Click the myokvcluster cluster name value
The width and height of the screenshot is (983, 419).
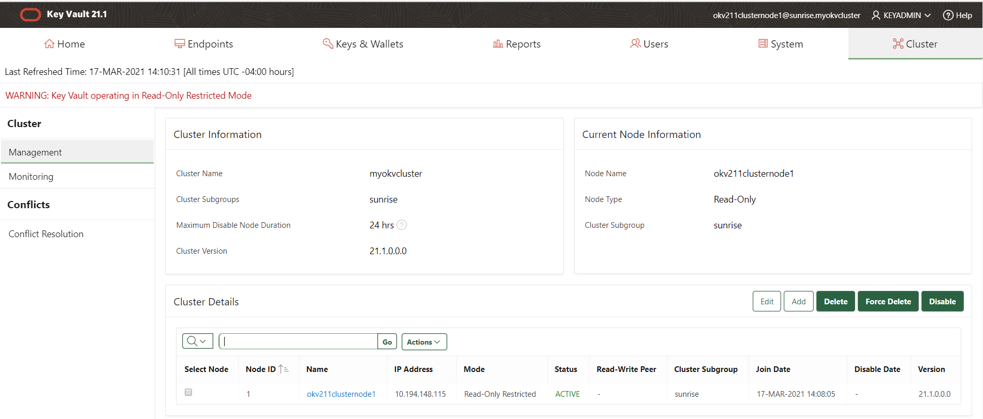pos(395,174)
